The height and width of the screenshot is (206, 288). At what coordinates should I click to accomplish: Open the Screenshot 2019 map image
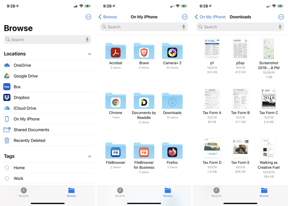269,49
